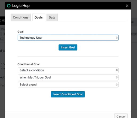Open the Technology User goal dropdown
Screen dimensions: 137x118
coord(68,38)
